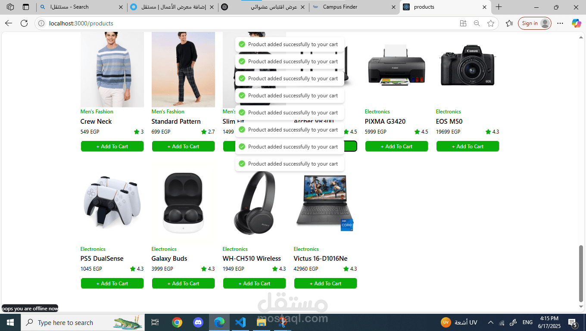The image size is (586, 331).
Task: Switch to the مستقل Search tab
Action: point(81,7)
